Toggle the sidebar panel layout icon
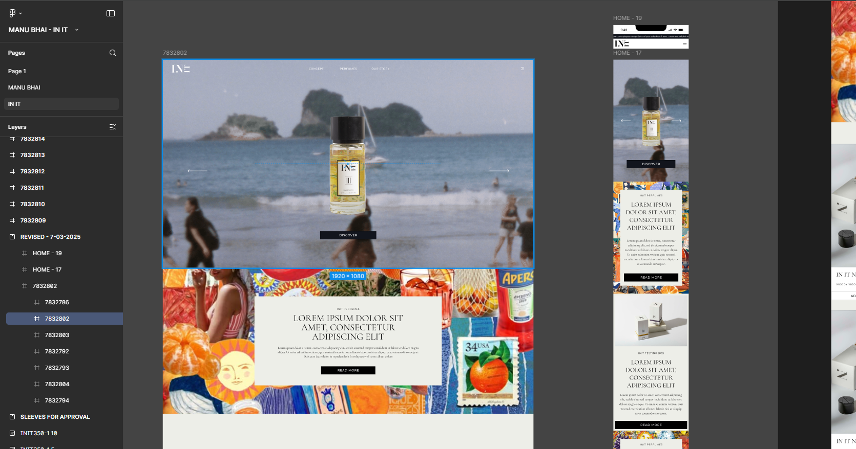This screenshot has width=856, height=449. coord(111,13)
